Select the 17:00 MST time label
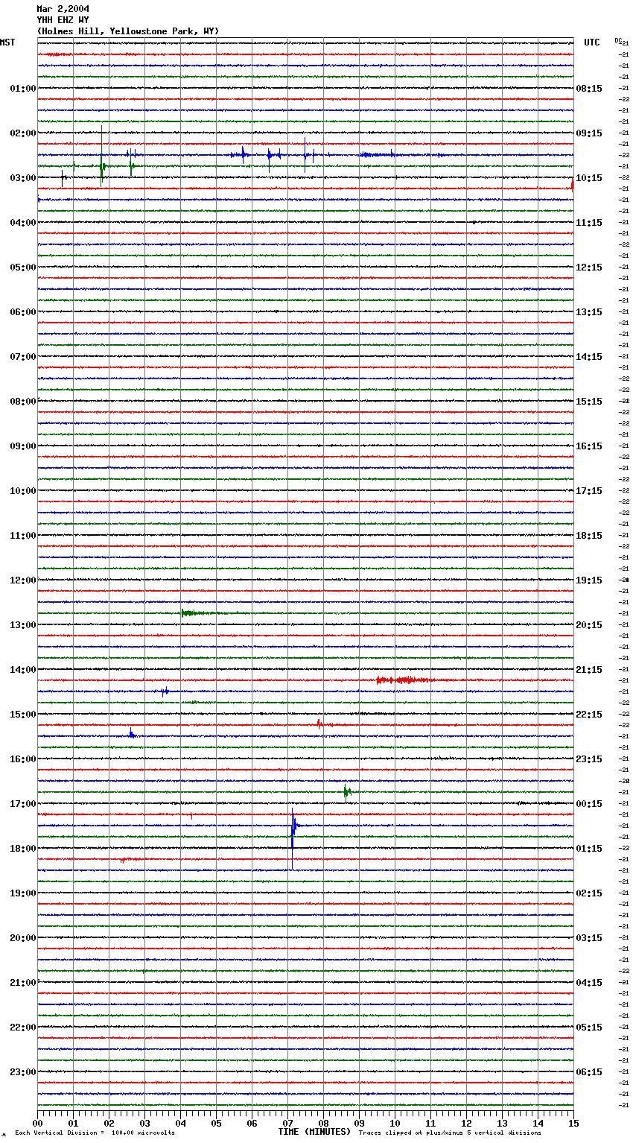The height and width of the screenshot is (1143, 633). pyautogui.click(x=22, y=804)
